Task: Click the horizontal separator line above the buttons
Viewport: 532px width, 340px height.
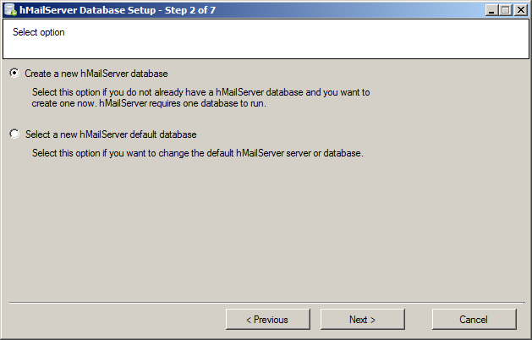Action: 266,301
